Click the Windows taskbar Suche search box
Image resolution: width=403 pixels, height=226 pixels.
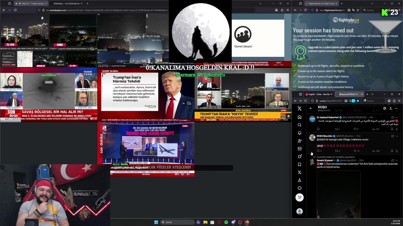[177, 222]
